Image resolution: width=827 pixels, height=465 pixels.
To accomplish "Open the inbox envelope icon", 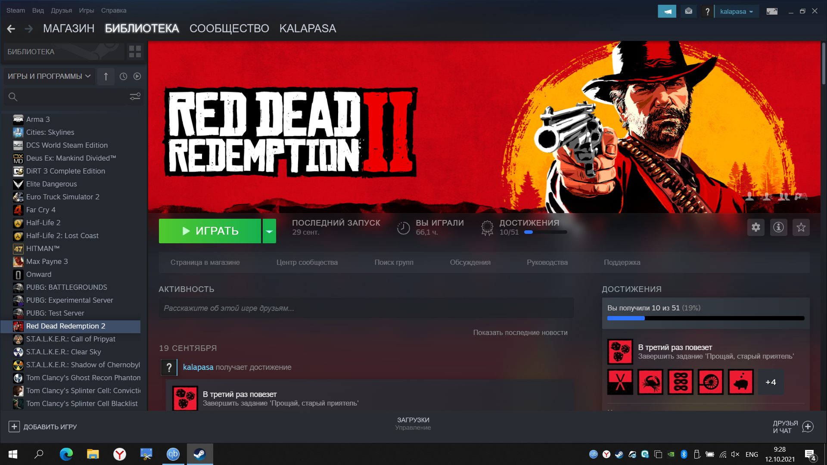I will click(689, 11).
